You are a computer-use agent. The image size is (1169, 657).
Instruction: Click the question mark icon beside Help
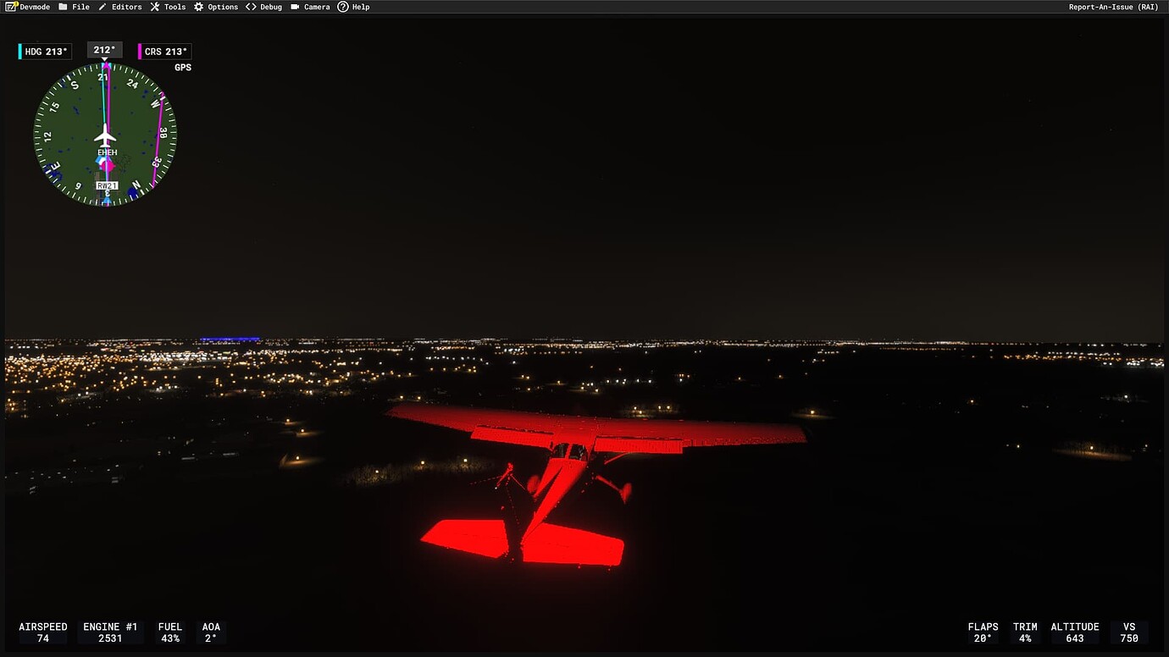click(x=341, y=6)
